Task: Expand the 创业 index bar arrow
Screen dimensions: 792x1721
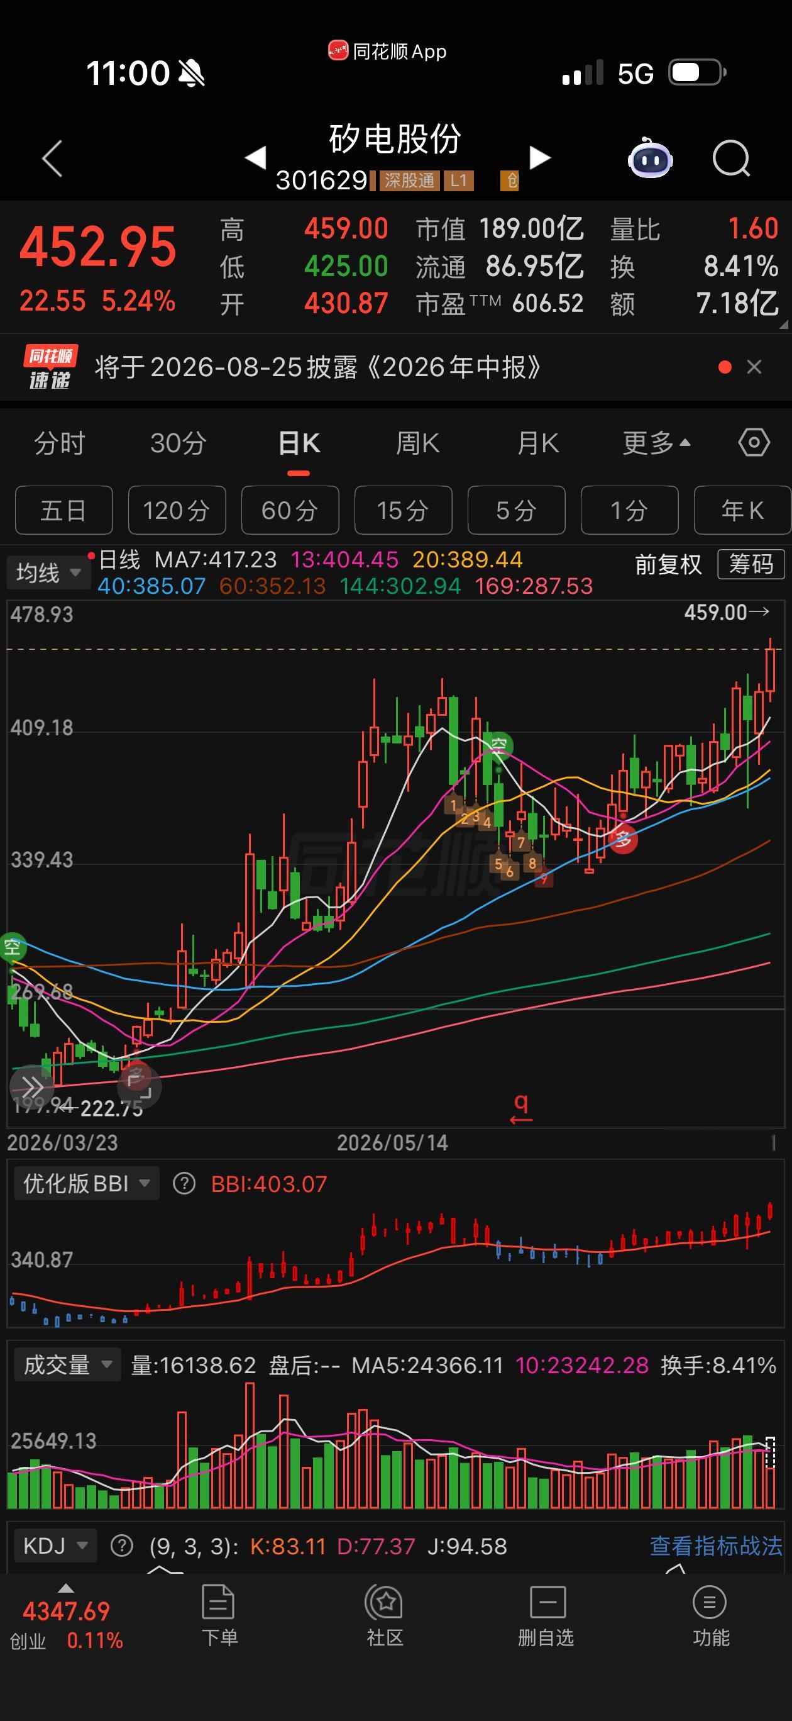Action: click(65, 1588)
